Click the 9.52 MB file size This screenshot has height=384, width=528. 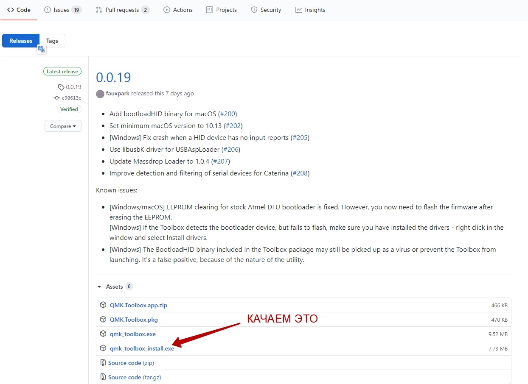tap(498, 334)
